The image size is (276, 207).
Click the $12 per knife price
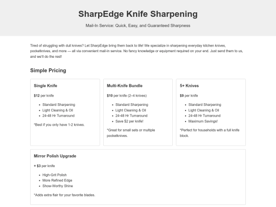[43, 96]
